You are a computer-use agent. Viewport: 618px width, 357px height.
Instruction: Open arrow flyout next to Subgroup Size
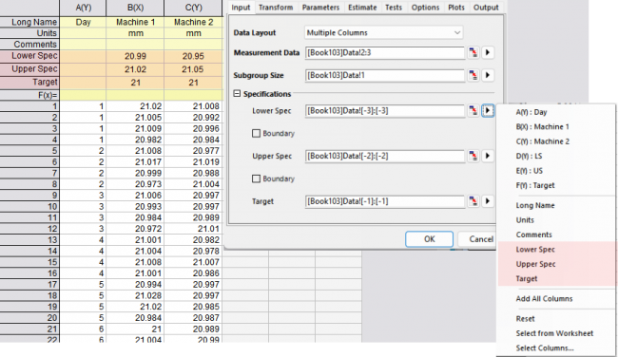point(488,75)
